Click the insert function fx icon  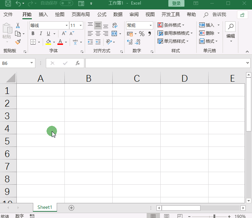tap(78, 63)
